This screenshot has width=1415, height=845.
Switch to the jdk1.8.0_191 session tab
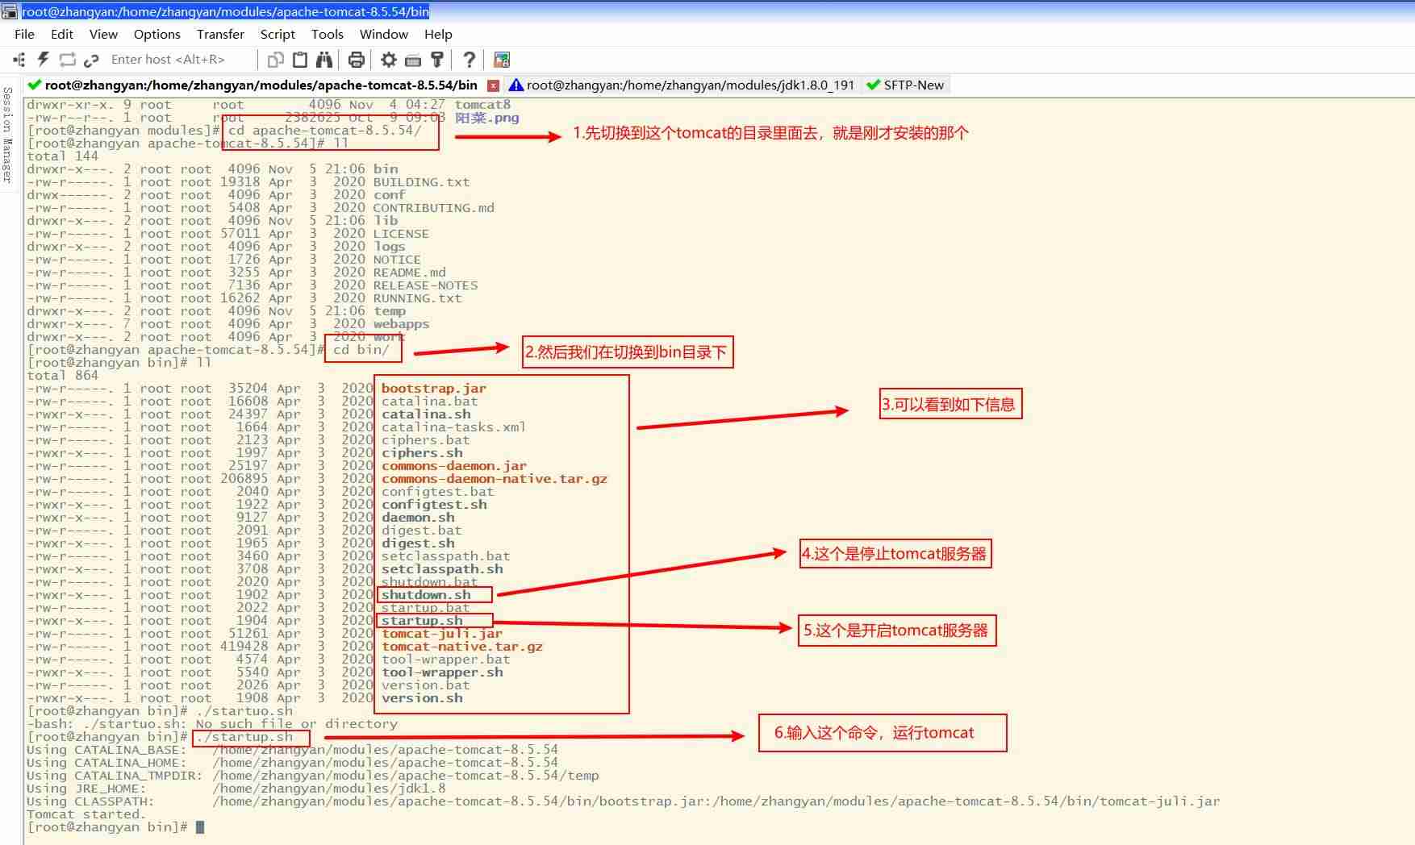coord(682,85)
